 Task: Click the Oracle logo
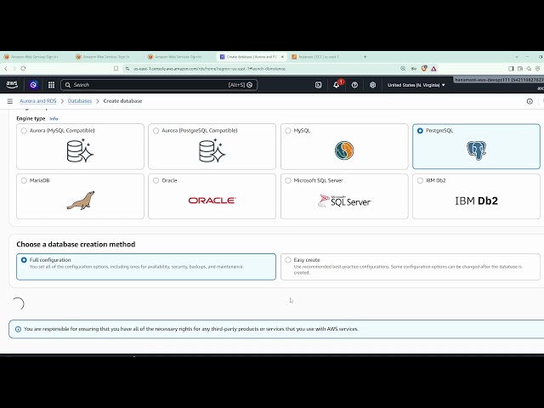(x=212, y=201)
